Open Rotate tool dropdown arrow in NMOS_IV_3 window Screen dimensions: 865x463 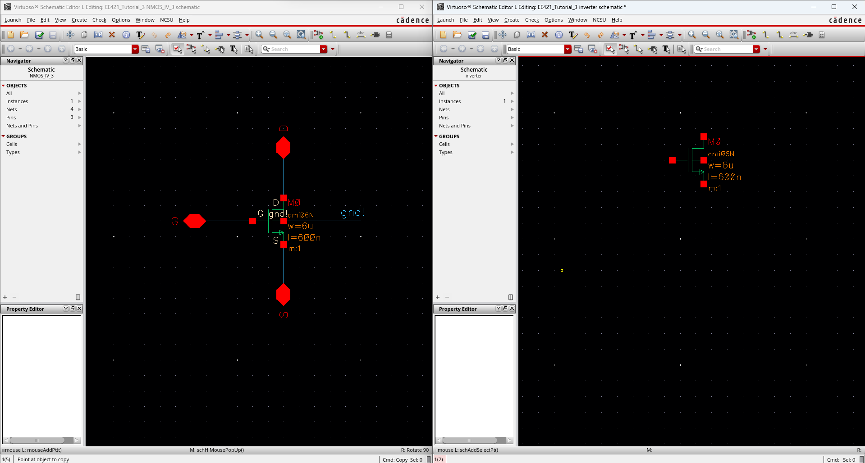[x=192, y=35]
